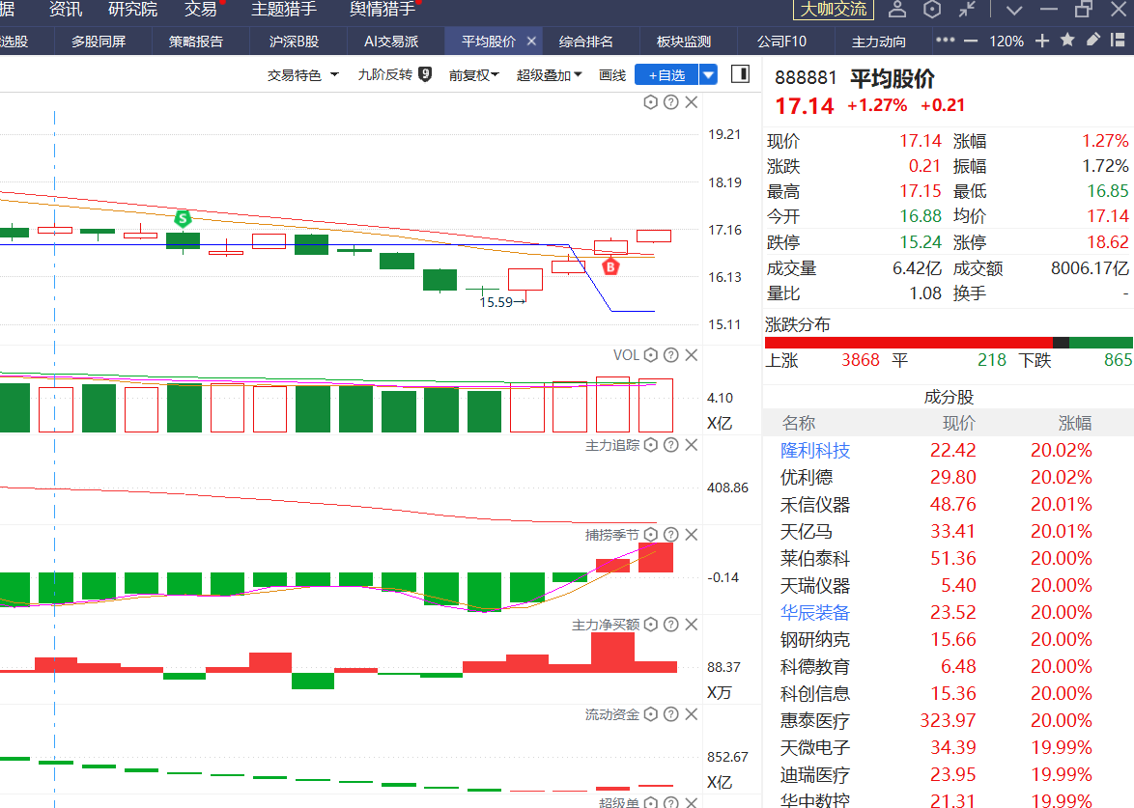The height and width of the screenshot is (808, 1134).
Task: Close the 流动资金 indicator panel
Action: pyautogui.click(x=692, y=714)
